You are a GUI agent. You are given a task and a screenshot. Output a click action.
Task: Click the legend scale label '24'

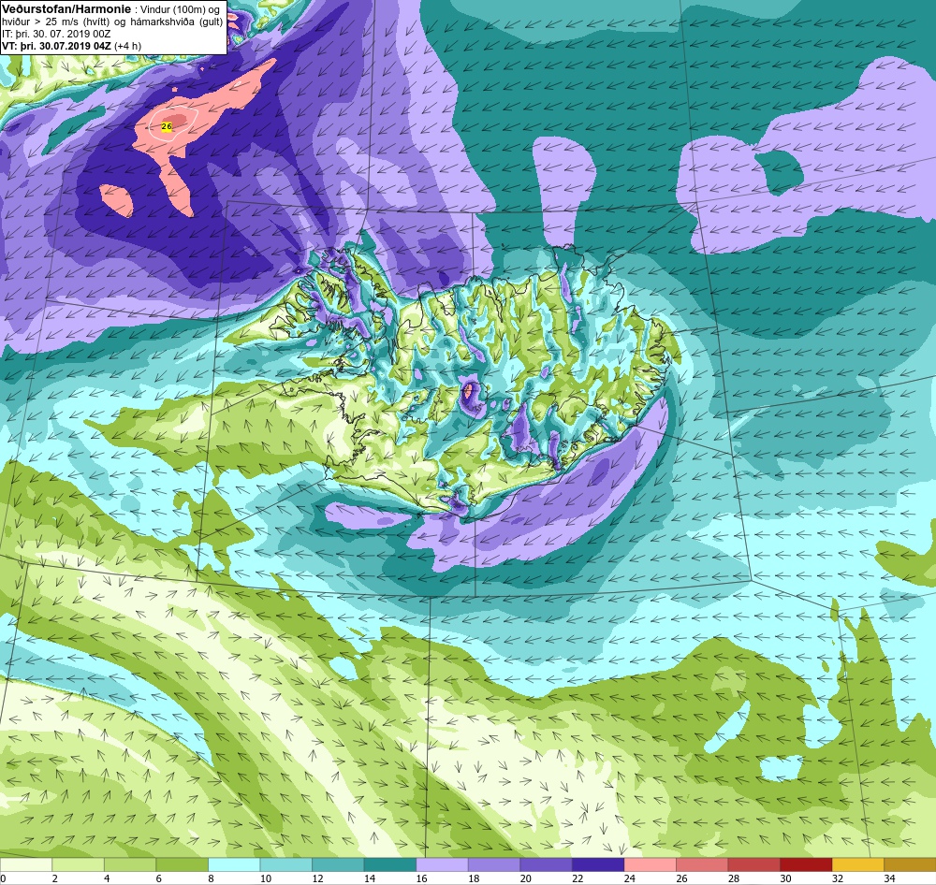tap(629, 878)
